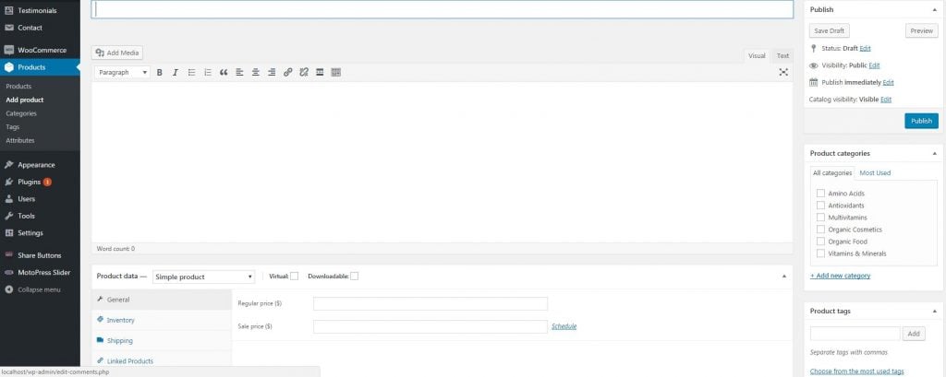The image size is (946, 377).
Task: Click the insert link icon
Action: [287, 72]
